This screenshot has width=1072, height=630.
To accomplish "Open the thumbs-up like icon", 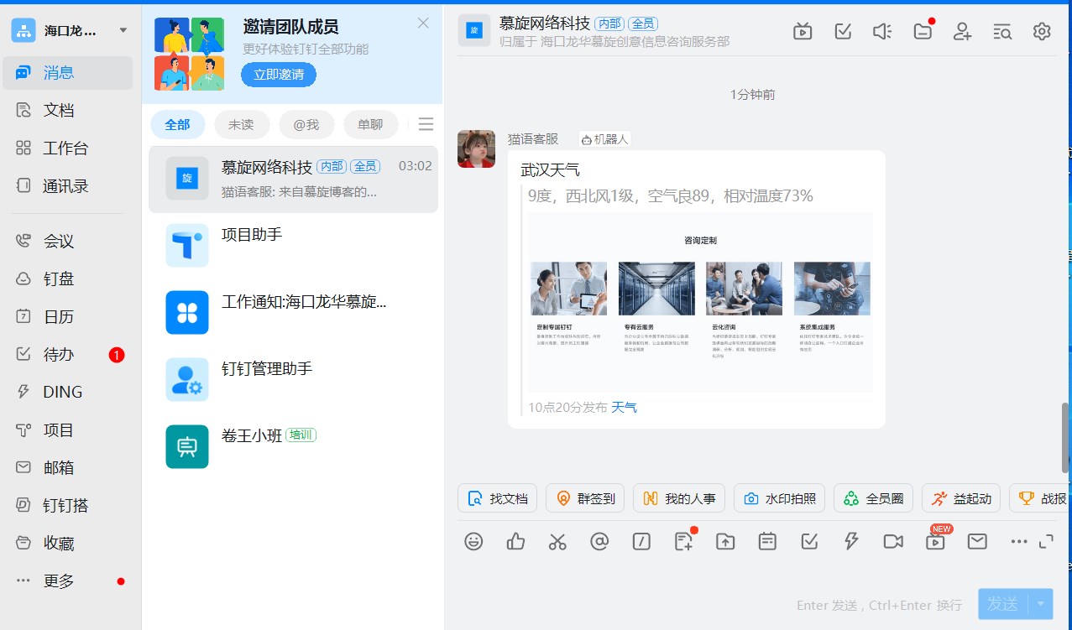I will tap(515, 542).
